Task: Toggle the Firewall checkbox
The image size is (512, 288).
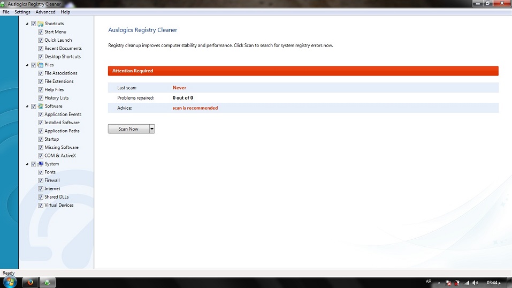Action: tap(41, 180)
